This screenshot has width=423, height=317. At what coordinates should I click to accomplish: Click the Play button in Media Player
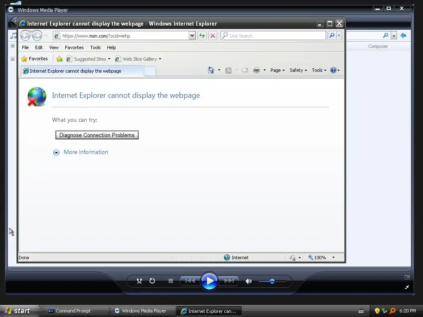209,281
